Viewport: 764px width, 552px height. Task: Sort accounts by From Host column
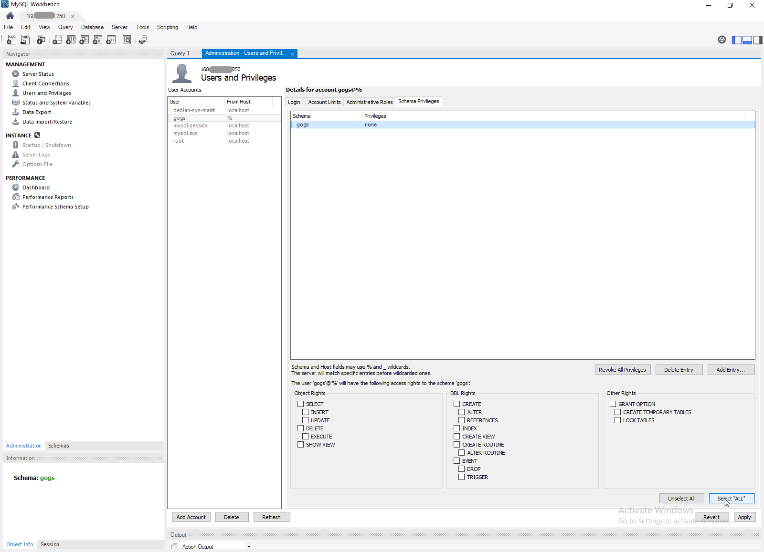pyautogui.click(x=248, y=102)
